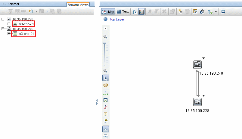Select the 16.35.190.228 node in map
Screen dimensions: 242x139
coord(197,102)
